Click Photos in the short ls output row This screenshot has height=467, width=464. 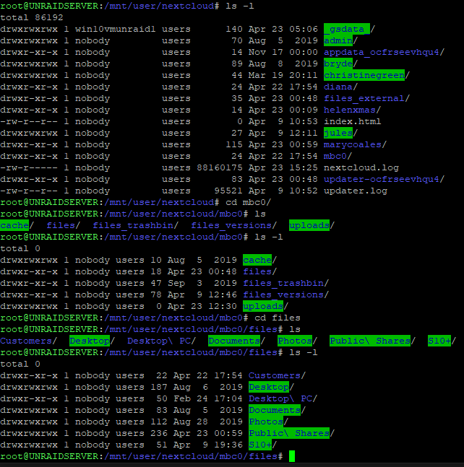295,341
